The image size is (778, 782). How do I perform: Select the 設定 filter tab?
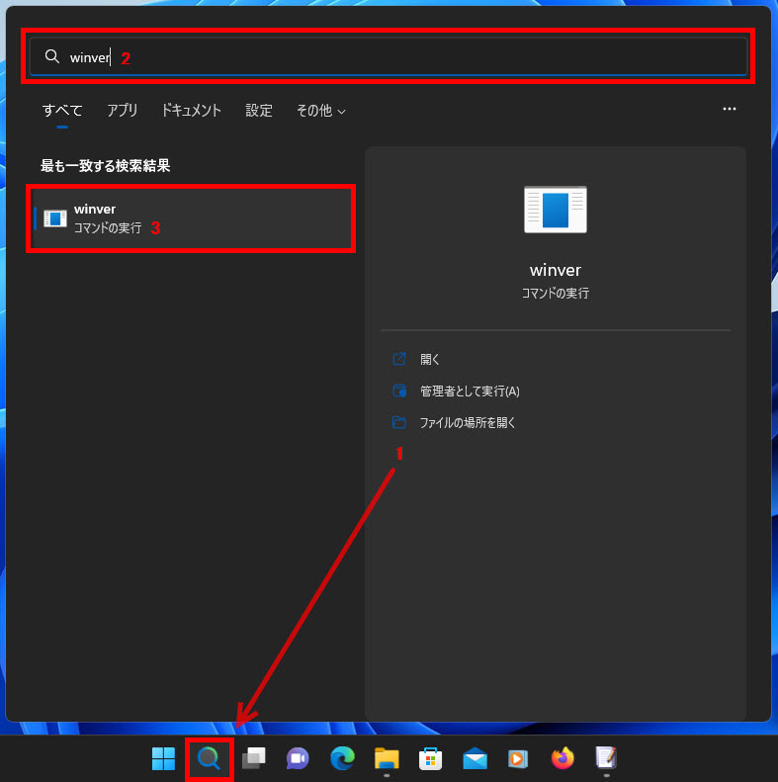coord(259,111)
